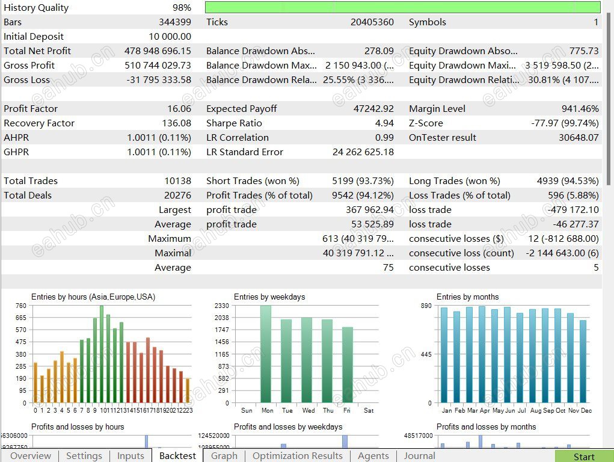The width and height of the screenshot is (614, 462).
Task: Go to the Inputs tab
Action: click(x=130, y=456)
